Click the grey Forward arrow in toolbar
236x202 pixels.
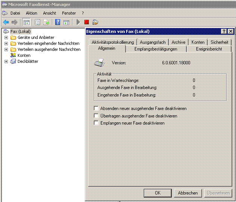click(15, 22)
